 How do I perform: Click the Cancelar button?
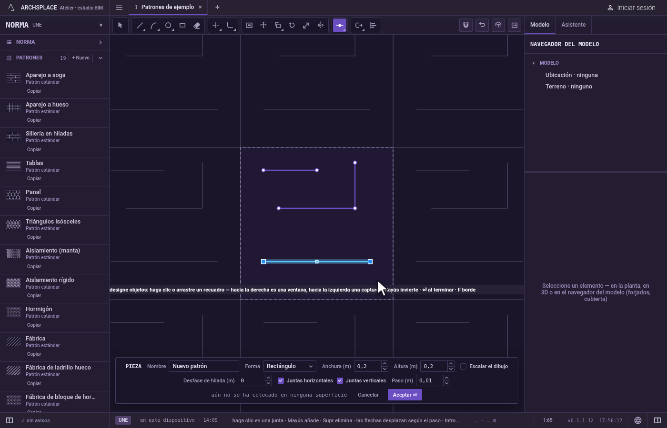pyautogui.click(x=368, y=395)
